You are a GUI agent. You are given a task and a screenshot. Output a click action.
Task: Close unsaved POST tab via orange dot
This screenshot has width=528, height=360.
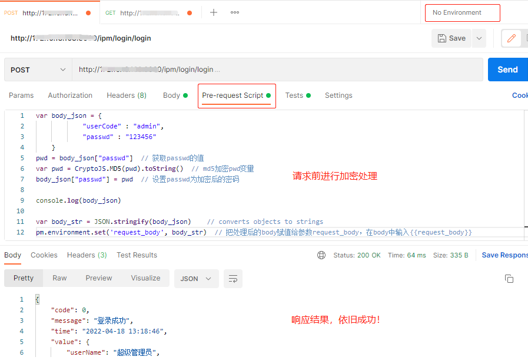coord(88,13)
